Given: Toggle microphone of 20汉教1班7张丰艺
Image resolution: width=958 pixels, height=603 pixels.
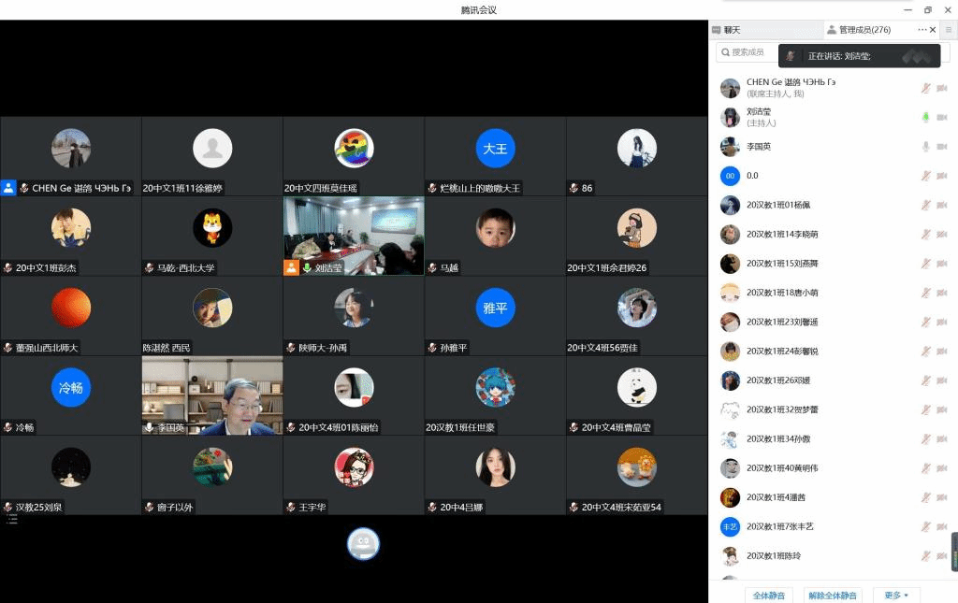Looking at the screenshot, I should (925, 526).
